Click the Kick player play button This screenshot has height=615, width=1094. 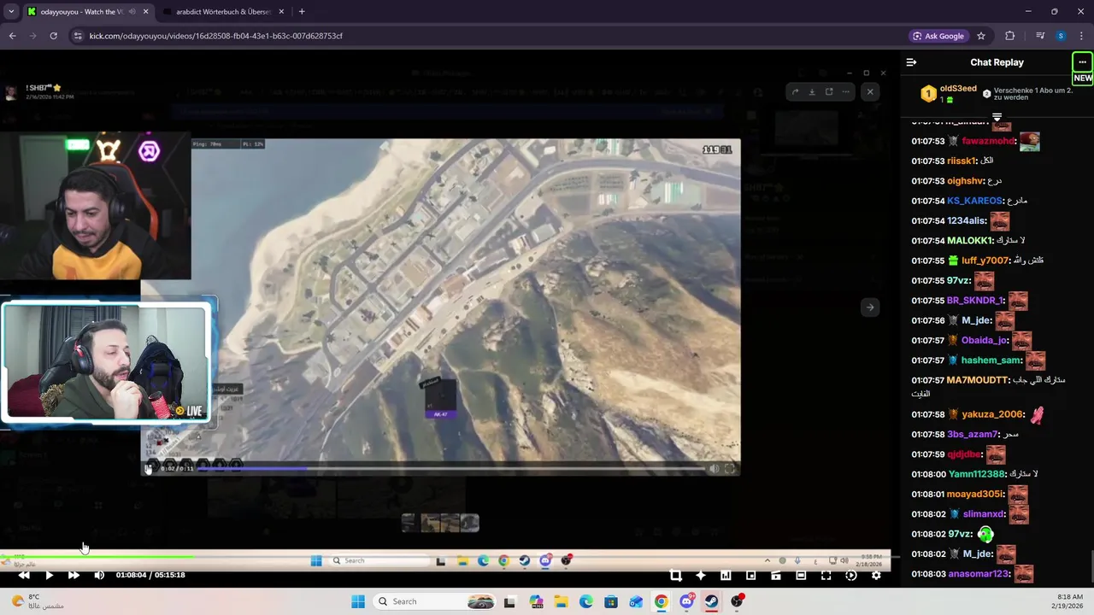coord(49,576)
